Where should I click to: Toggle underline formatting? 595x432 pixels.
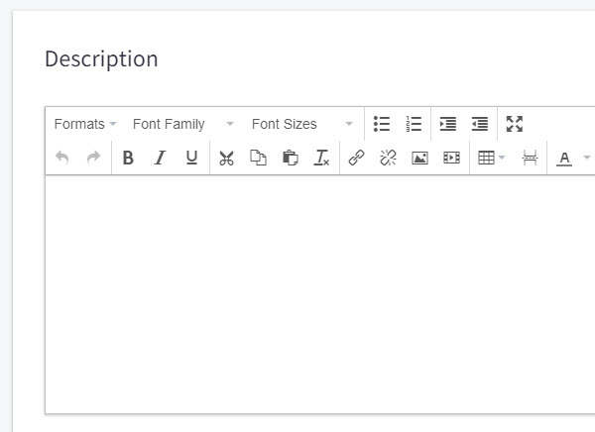192,158
